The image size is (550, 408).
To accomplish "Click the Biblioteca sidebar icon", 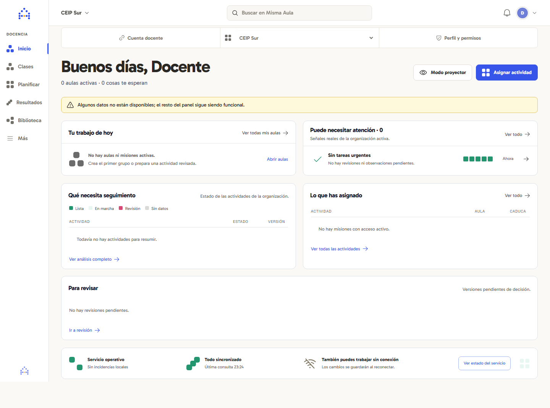I will pyautogui.click(x=10, y=120).
